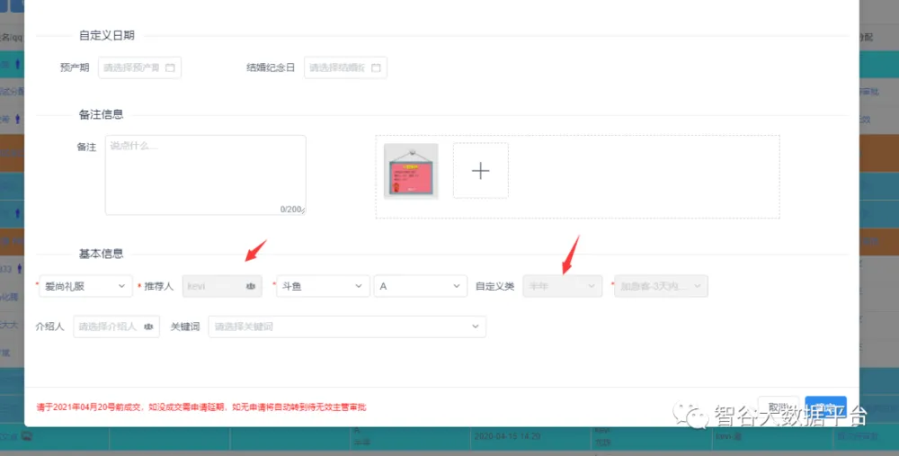This screenshot has width=899, height=456.
Task: Expand the 关键词 keyword dropdown
Action: 347,326
